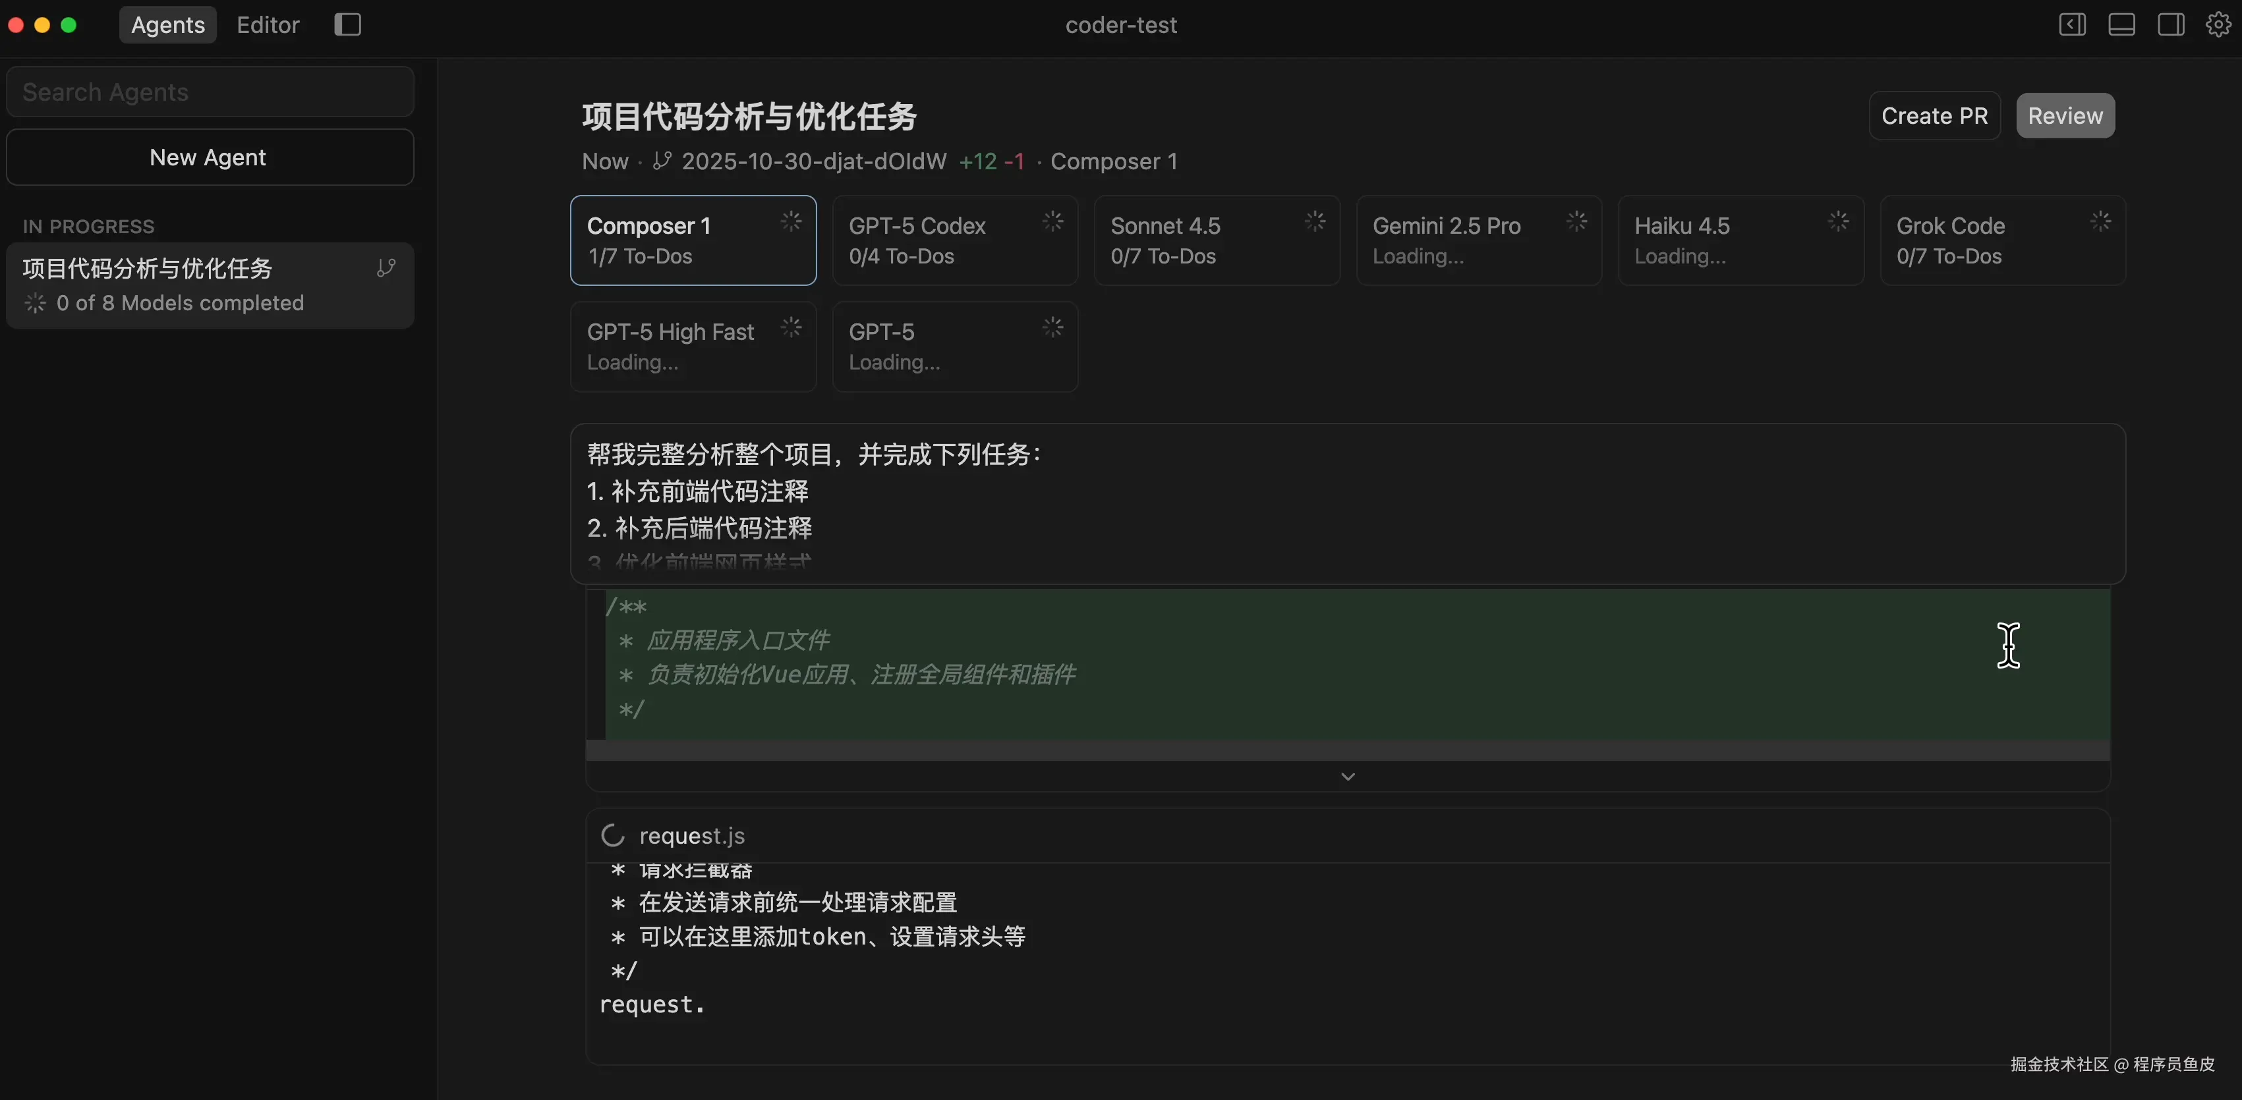Click the Create PR button

tap(1934, 116)
